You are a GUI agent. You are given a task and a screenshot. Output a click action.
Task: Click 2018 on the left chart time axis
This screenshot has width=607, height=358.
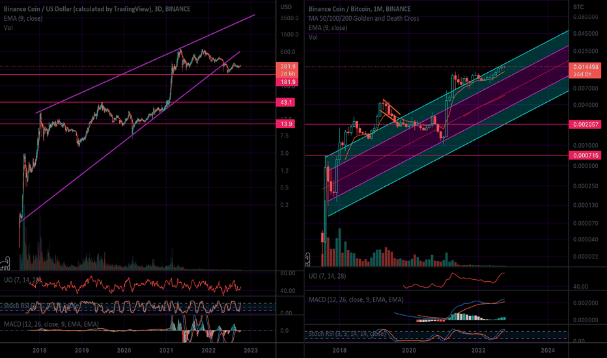pos(40,350)
